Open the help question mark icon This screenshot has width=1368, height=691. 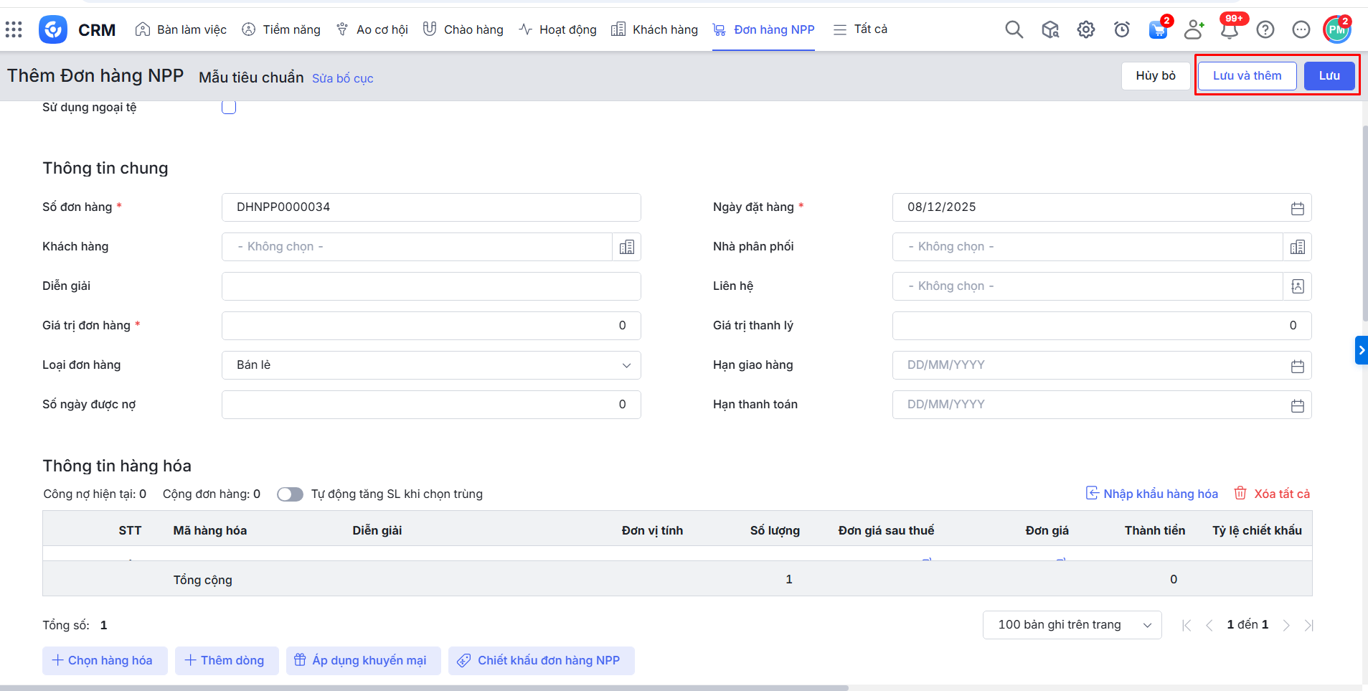[x=1265, y=29]
